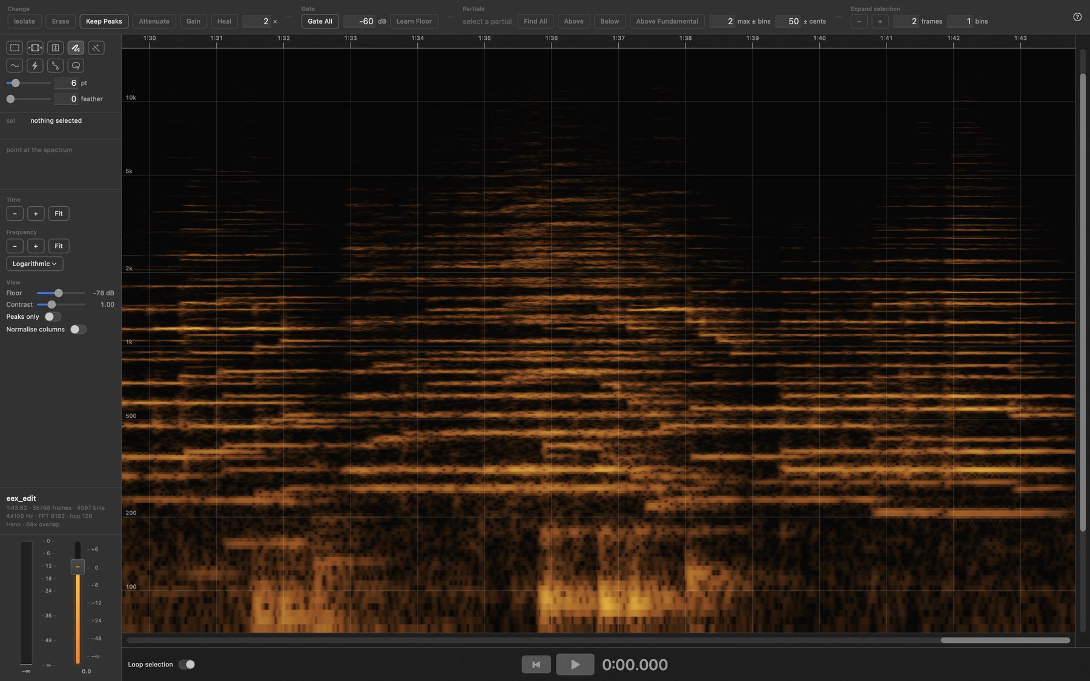
Task: Open the Logarithmic frequency scale dropdown
Action: tap(35, 264)
